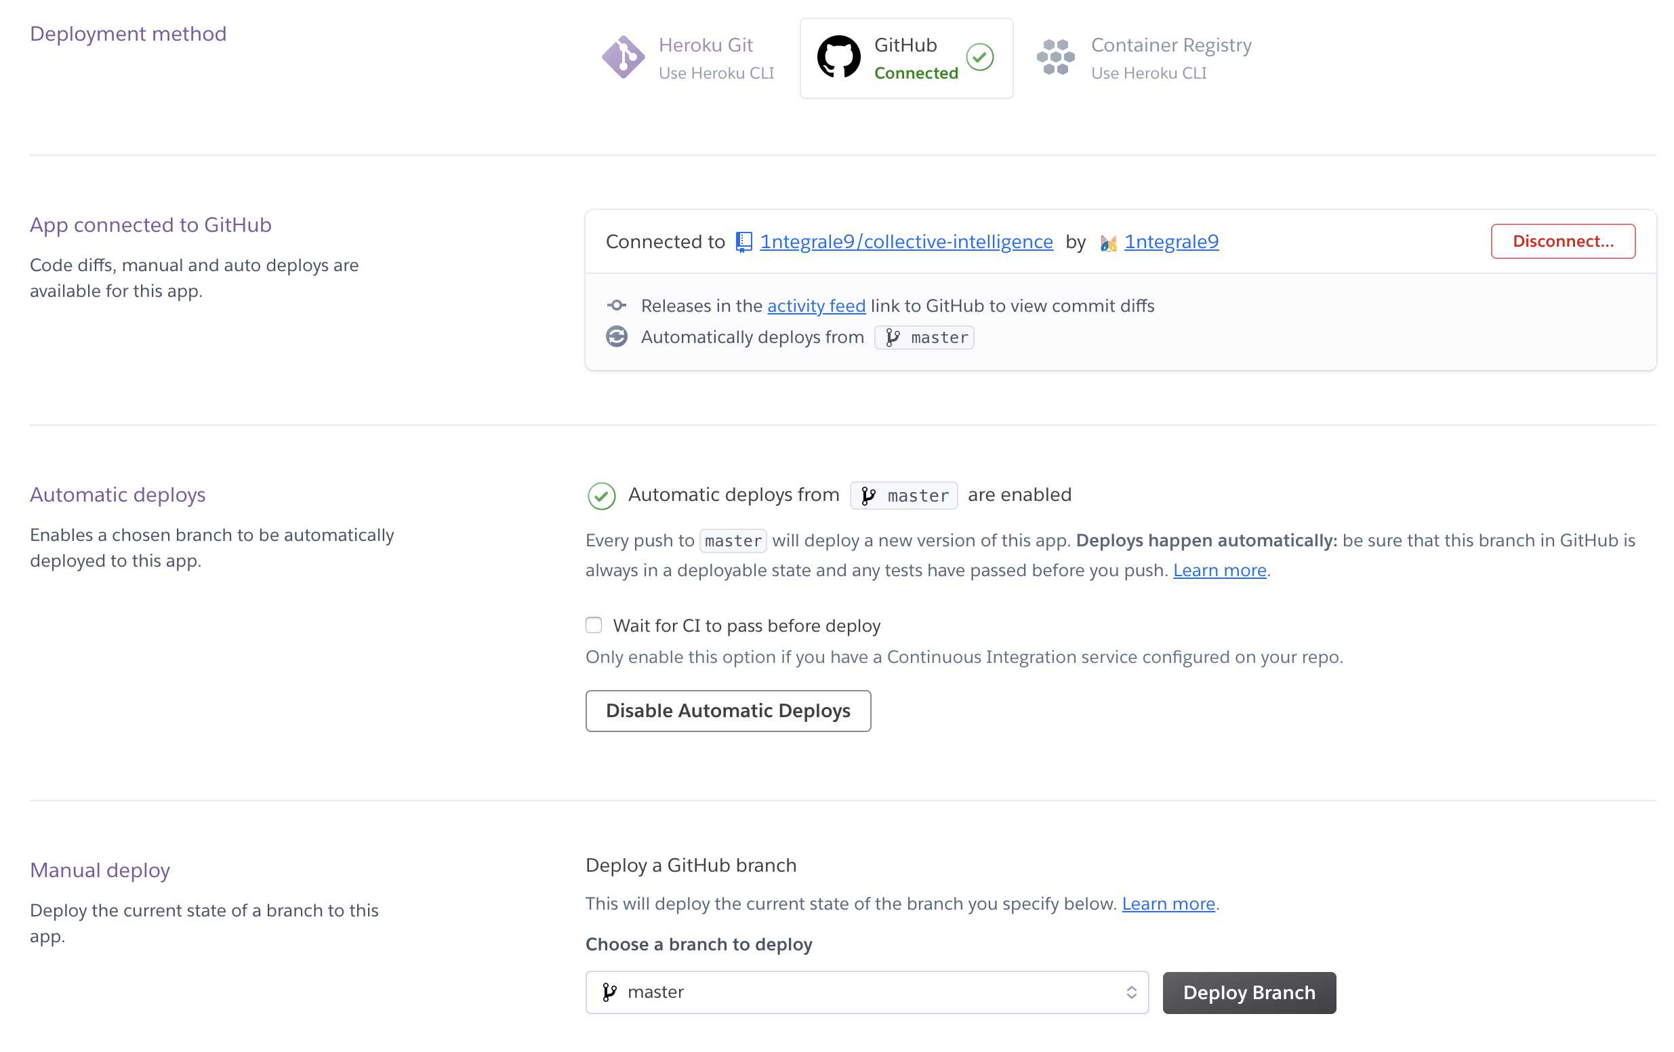
Task: Select the GitHub Connected deployment method
Action: [907, 58]
